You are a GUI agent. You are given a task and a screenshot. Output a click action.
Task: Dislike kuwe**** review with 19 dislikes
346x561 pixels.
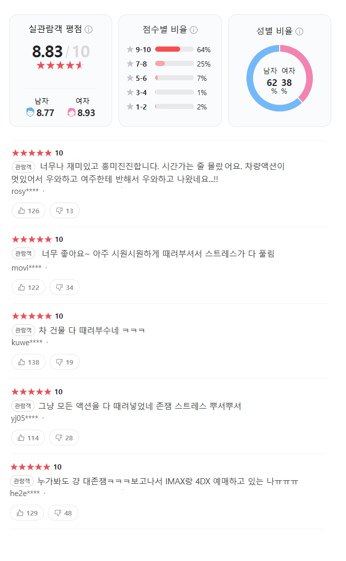point(64,362)
